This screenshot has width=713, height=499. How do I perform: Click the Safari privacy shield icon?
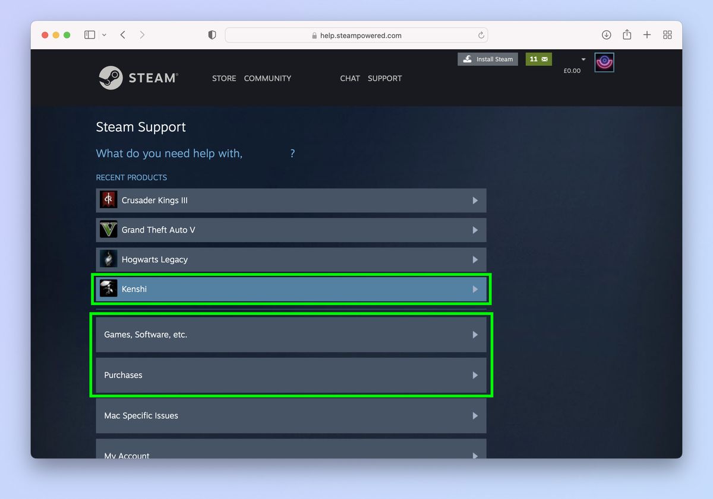coord(212,34)
